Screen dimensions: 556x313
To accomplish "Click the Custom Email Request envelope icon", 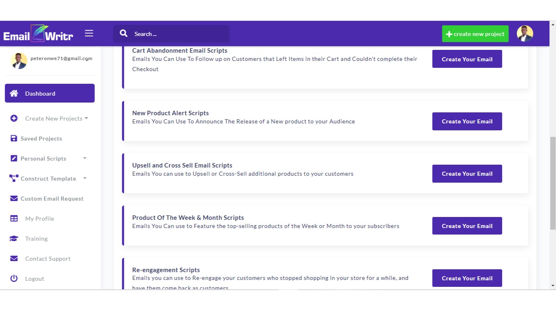I will click(14, 199).
